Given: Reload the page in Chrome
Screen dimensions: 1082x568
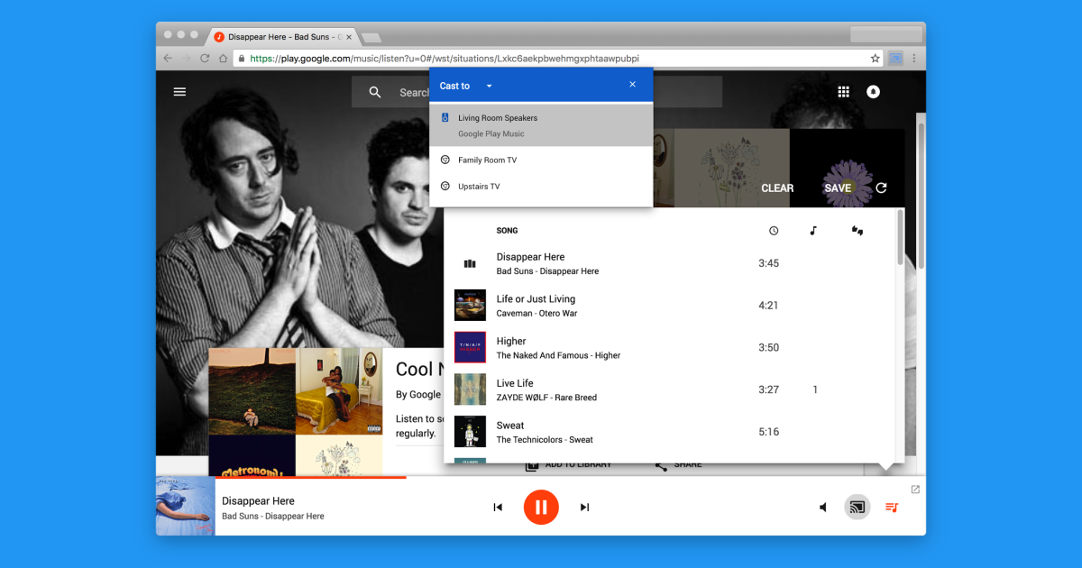Looking at the screenshot, I should coord(205,58).
